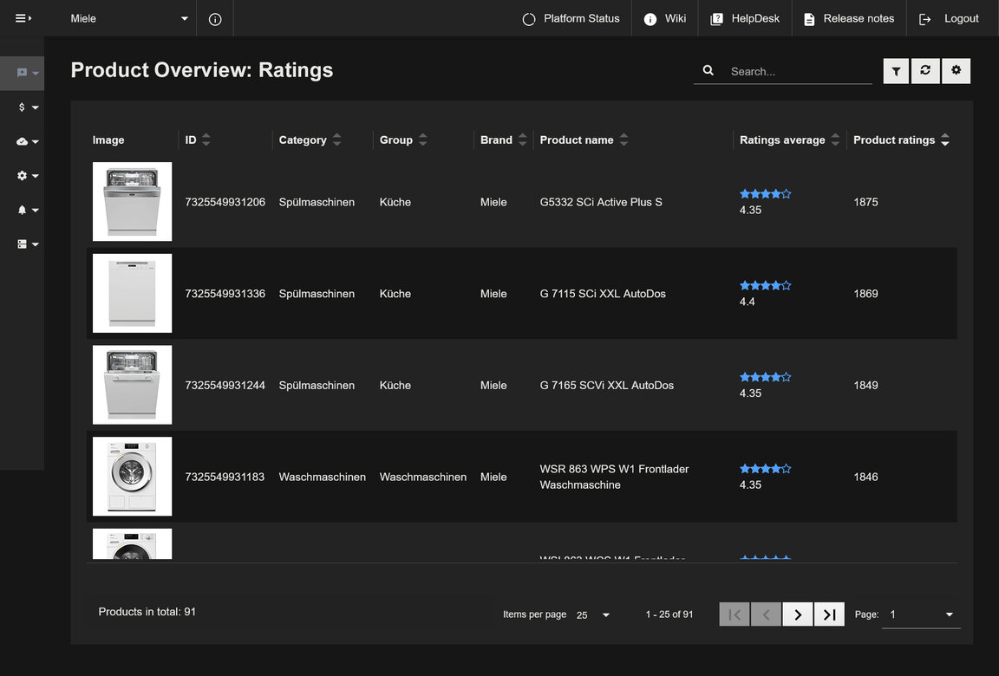Click the ratings count 1849

pos(865,386)
